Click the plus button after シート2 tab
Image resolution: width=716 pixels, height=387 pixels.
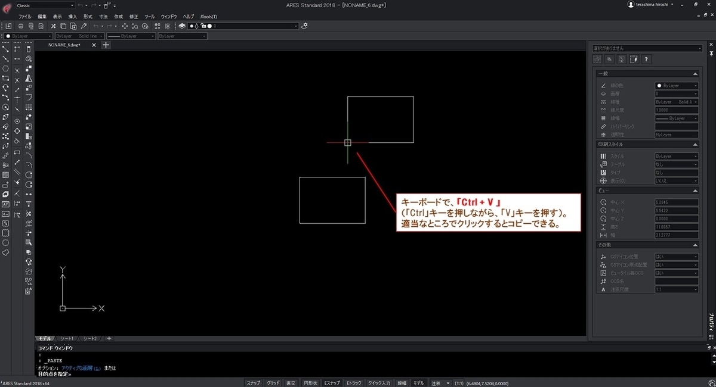click(109, 338)
